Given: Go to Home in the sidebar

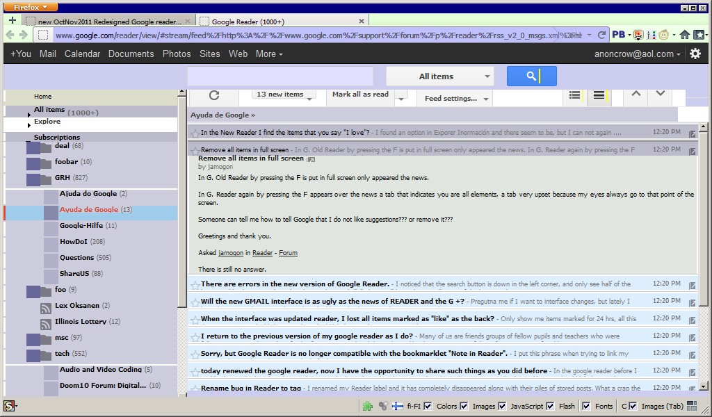Looking at the screenshot, I should [42, 96].
